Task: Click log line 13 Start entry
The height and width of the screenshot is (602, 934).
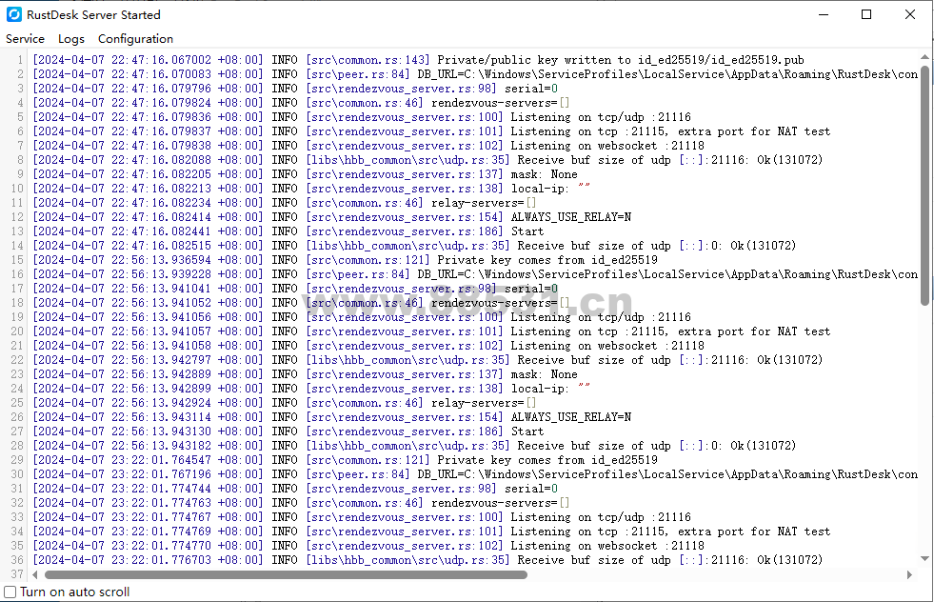Action: coord(288,231)
